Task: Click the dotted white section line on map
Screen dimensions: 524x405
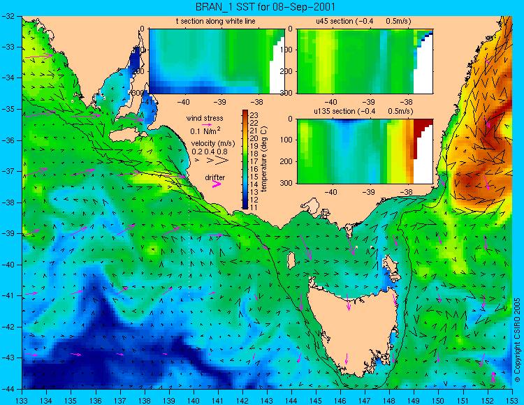Action: (x=189, y=247)
